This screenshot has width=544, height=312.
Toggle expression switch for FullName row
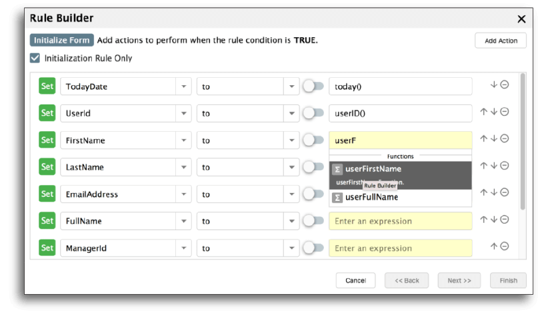(313, 221)
